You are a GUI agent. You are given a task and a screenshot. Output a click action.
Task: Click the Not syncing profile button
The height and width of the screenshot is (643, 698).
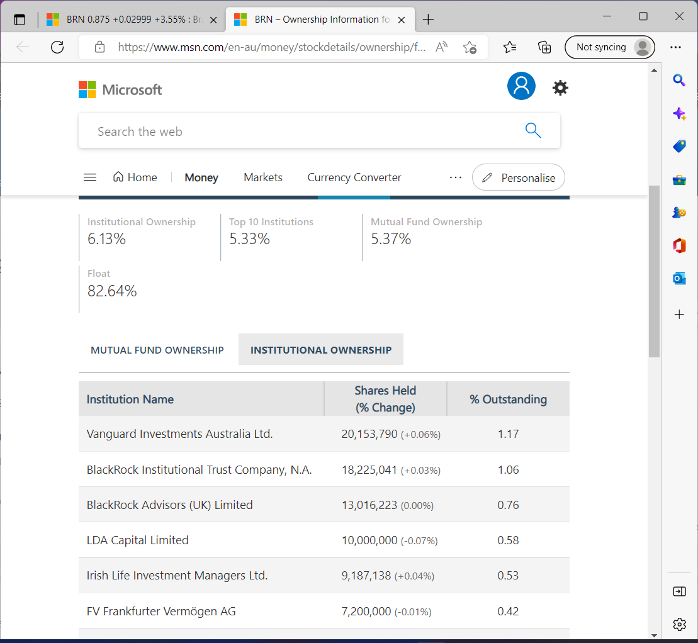pyautogui.click(x=609, y=47)
